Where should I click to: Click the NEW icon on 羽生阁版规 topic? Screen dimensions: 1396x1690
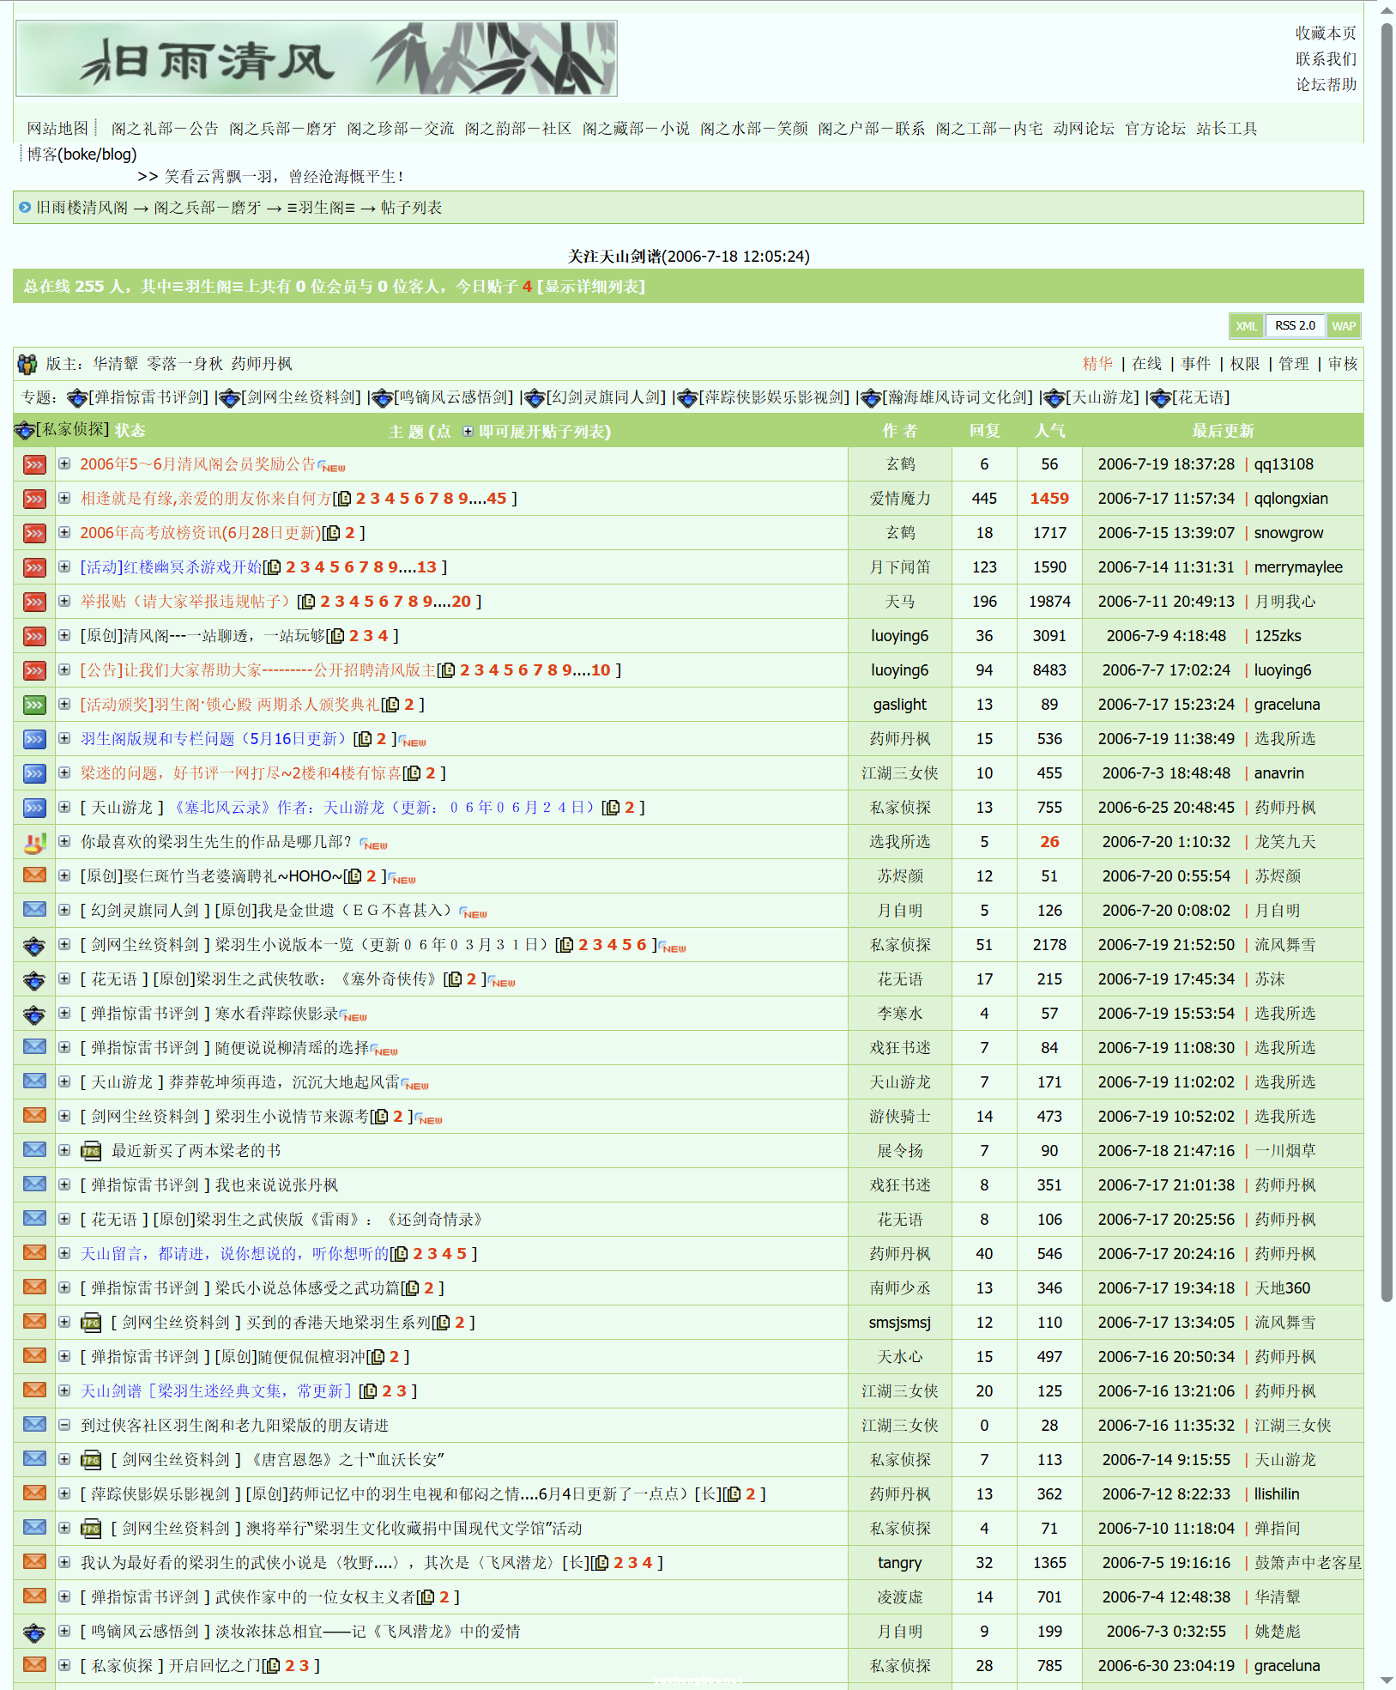(412, 741)
